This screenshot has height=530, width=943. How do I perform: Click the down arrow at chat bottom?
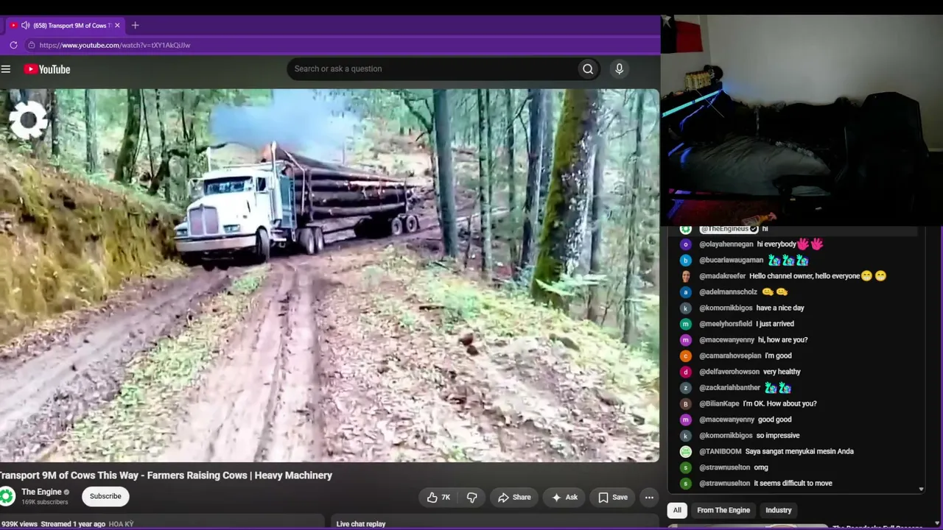(921, 490)
